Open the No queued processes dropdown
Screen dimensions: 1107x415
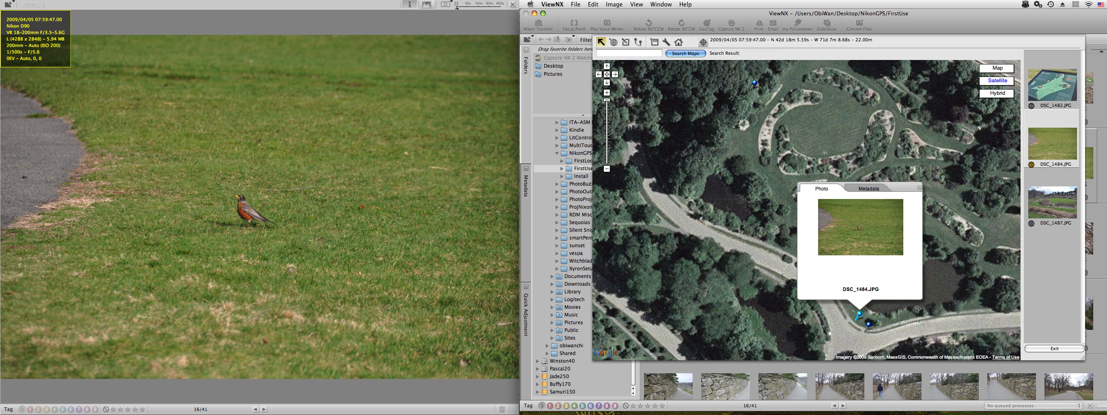click(x=1034, y=406)
